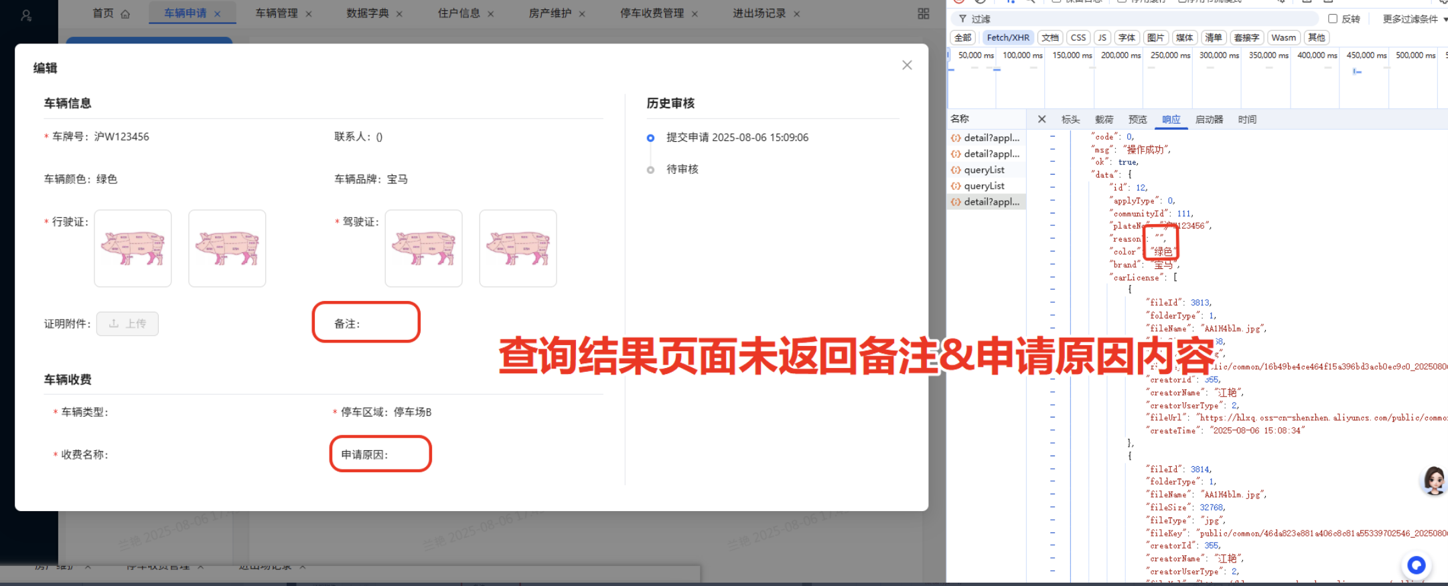Collapse the "carLicense" array node
Image resolution: width=1448 pixels, height=586 pixels.
(x=1053, y=277)
